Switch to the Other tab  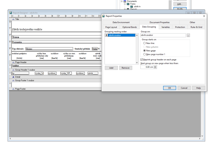coord(192,22)
